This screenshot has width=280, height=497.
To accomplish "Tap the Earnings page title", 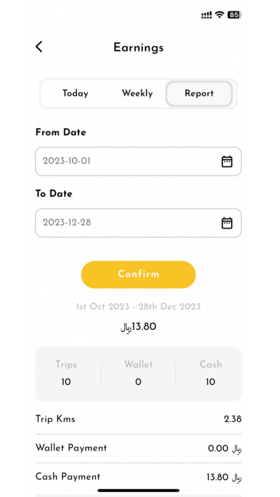I will point(139,48).
